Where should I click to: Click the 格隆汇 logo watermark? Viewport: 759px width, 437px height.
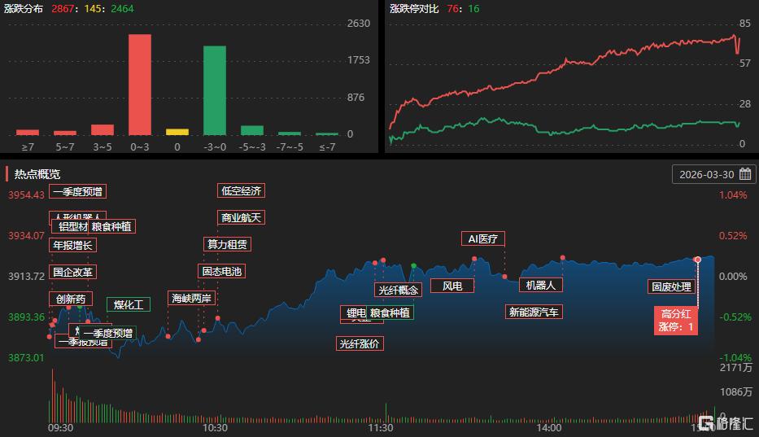(725, 422)
